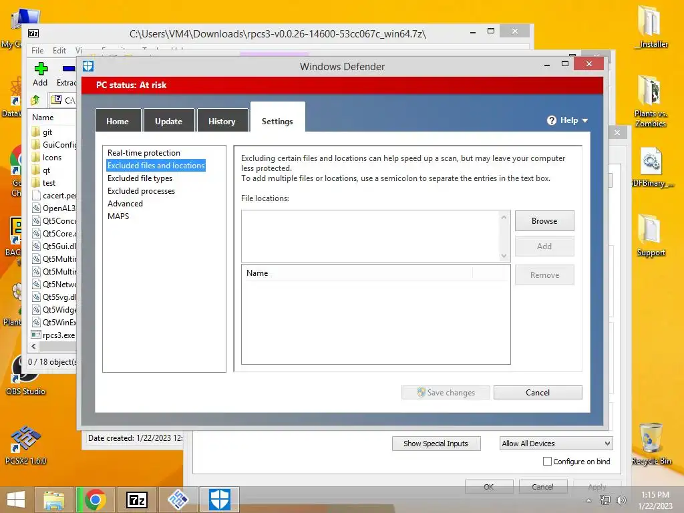
Task: Click the network tray icon
Action: pyautogui.click(x=605, y=500)
